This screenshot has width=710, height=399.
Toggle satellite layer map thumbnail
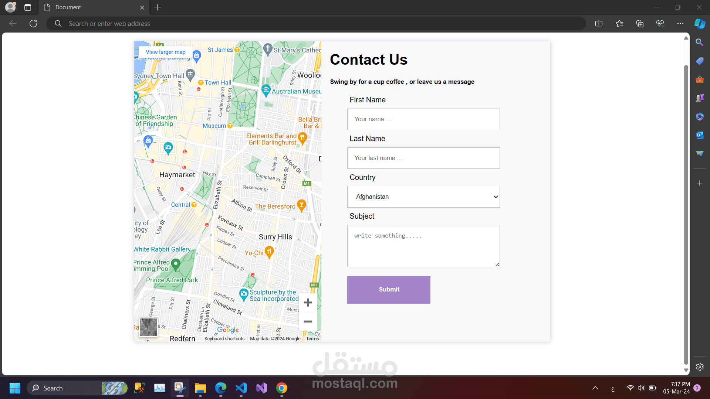pos(148,327)
